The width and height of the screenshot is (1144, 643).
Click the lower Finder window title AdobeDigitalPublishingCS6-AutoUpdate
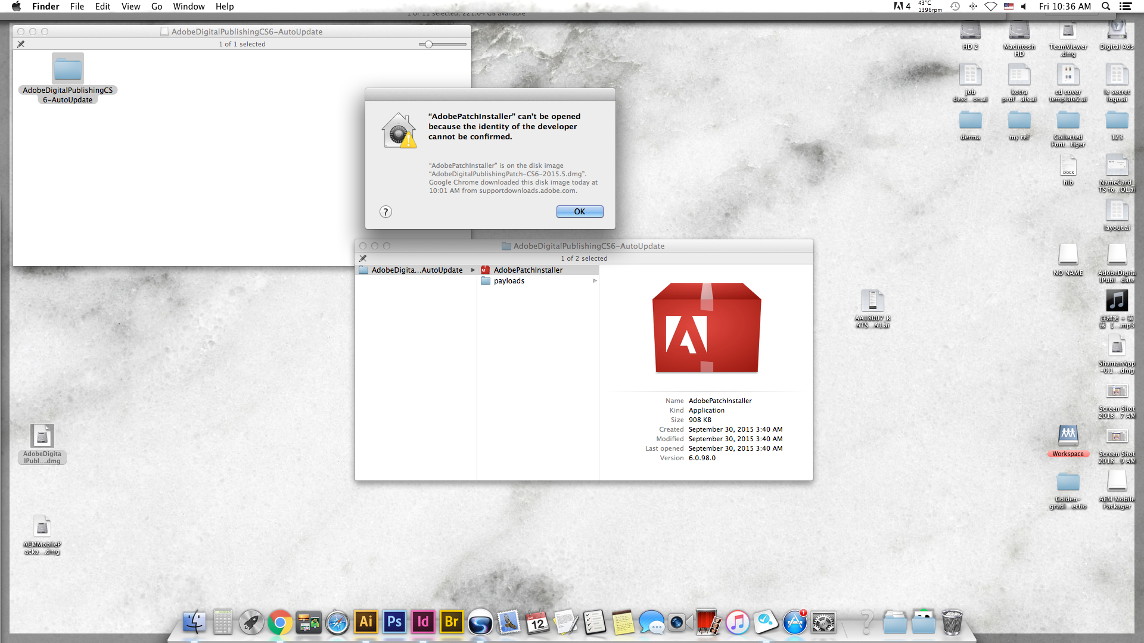pyautogui.click(x=589, y=246)
